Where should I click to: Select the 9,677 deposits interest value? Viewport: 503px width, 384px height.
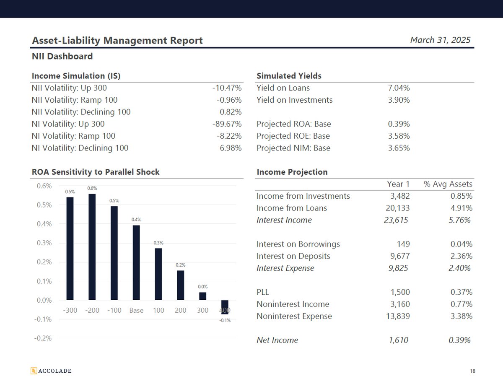399,256
